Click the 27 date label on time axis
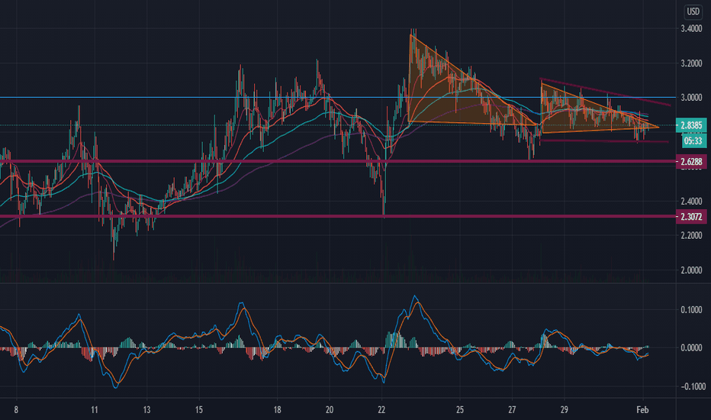 coord(512,410)
